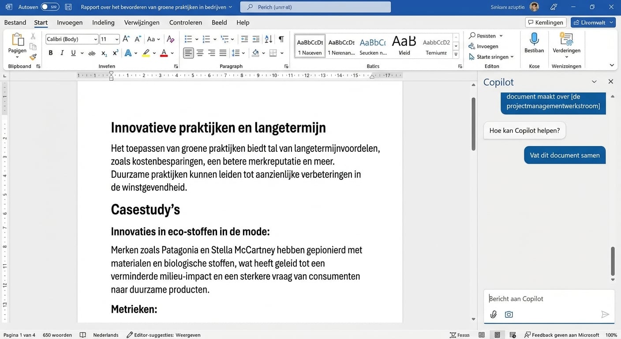Open the Calibri font name dropdown
This screenshot has height=339, width=621.
coord(97,39)
